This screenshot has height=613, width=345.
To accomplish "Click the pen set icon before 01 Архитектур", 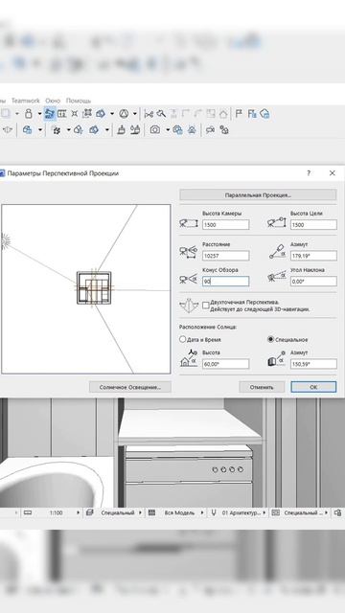I will click(x=213, y=512).
